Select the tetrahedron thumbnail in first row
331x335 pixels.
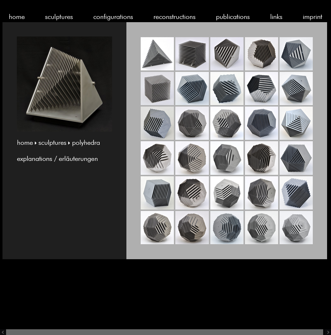pos(157,54)
